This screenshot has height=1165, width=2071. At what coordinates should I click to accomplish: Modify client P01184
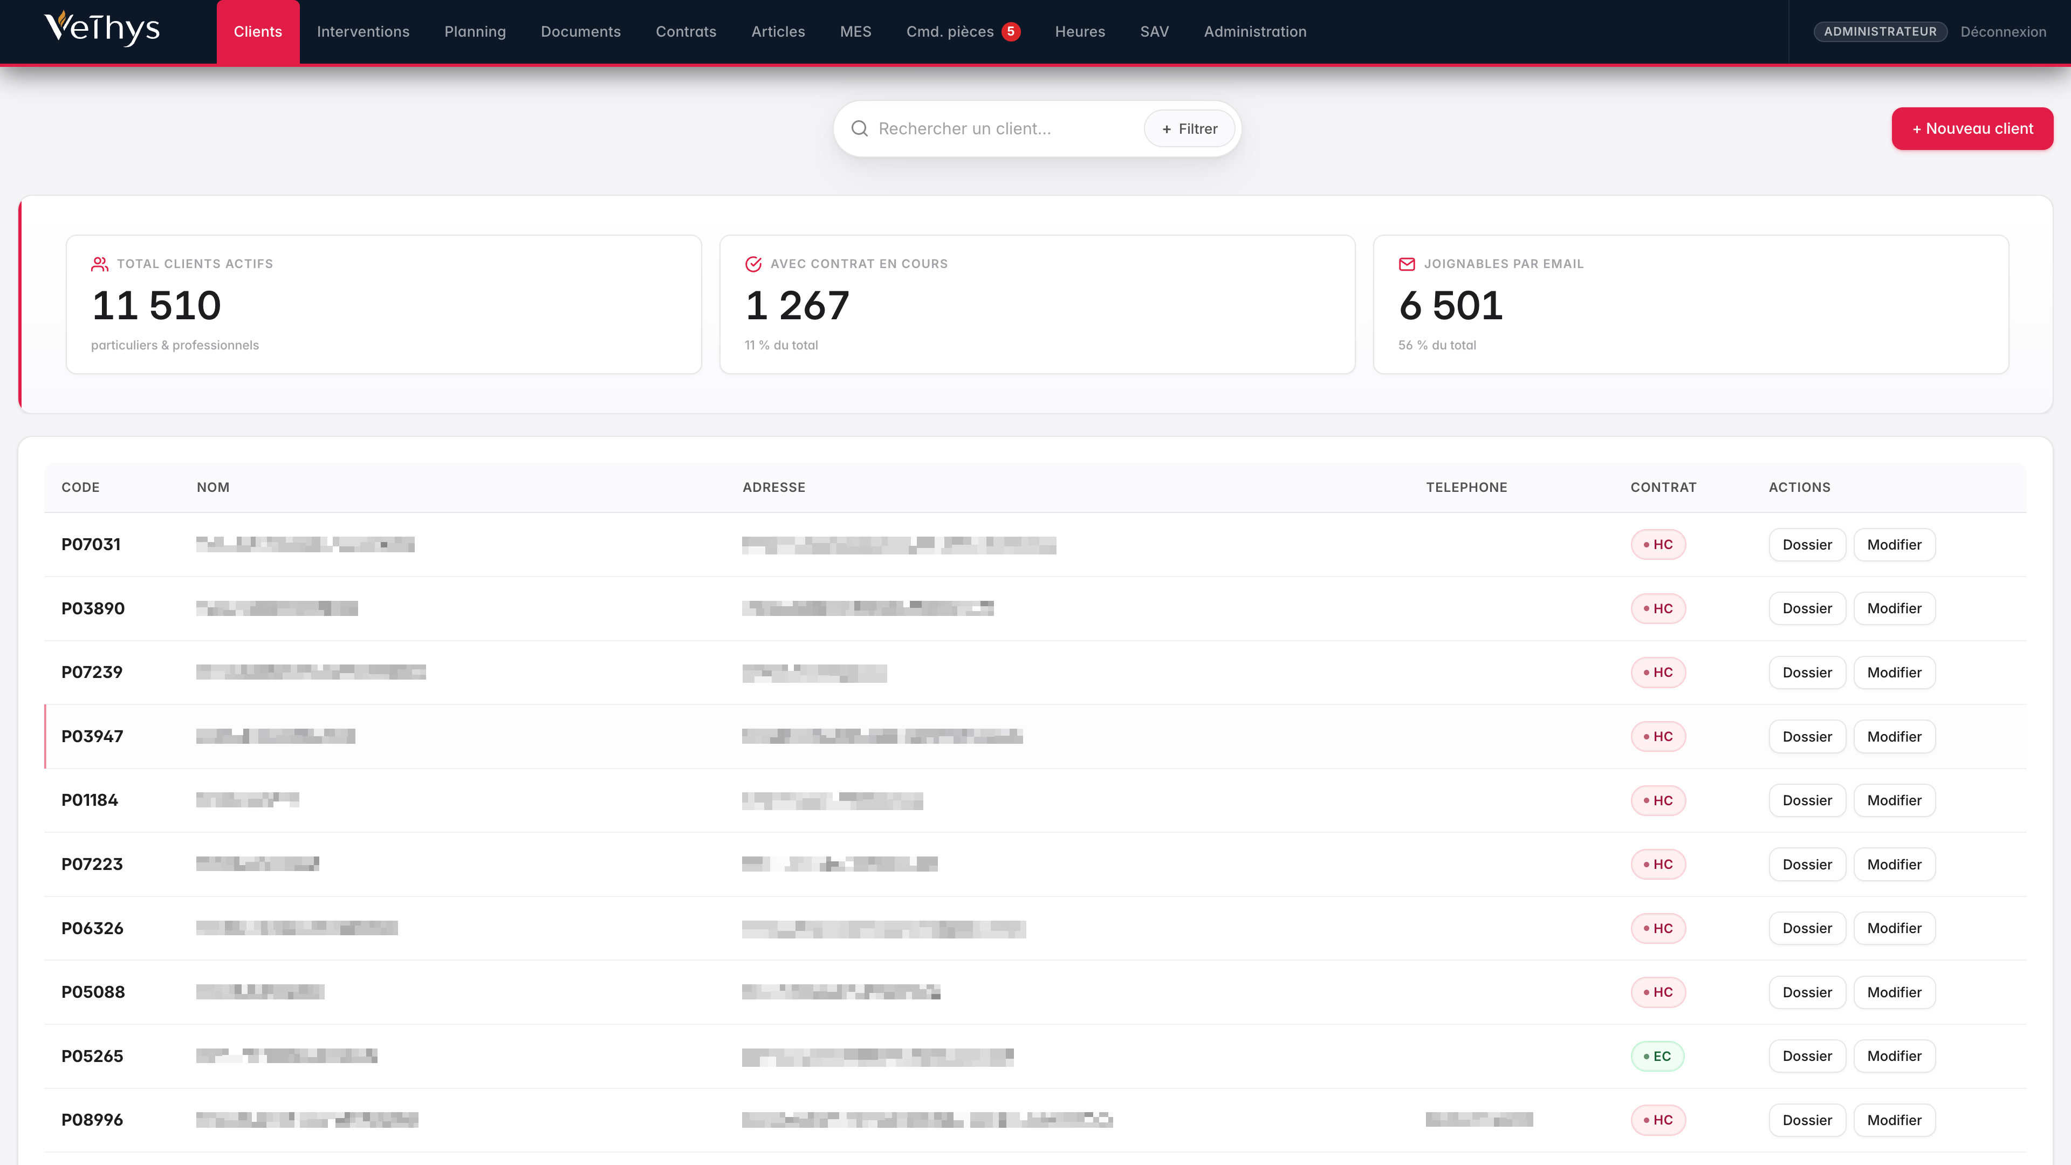click(x=1894, y=800)
